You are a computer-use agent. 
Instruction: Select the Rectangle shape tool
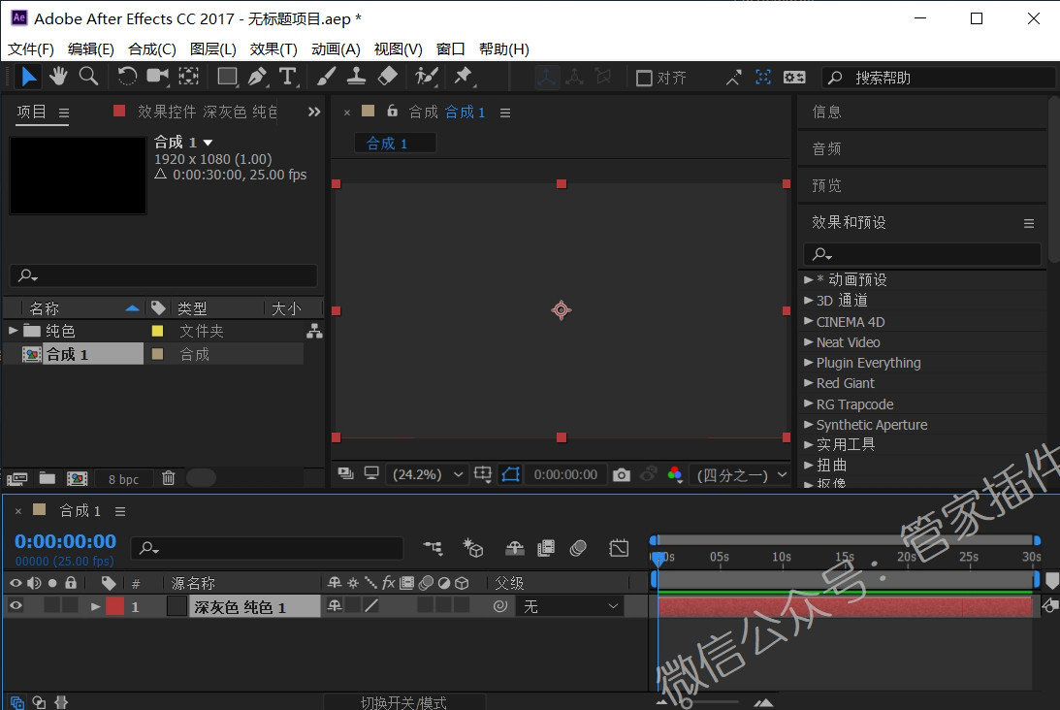pyautogui.click(x=227, y=77)
